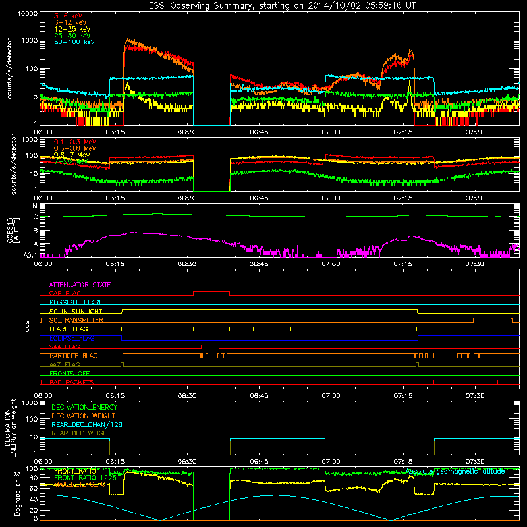Image resolution: width=527 pixels, height=527 pixels.
Task: Select the 25-50 keV legend label
Action: [72, 36]
